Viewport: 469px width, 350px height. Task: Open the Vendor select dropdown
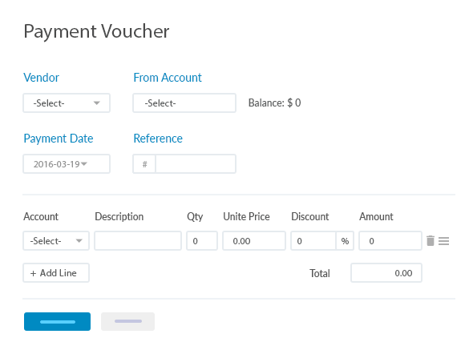[67, 103]
